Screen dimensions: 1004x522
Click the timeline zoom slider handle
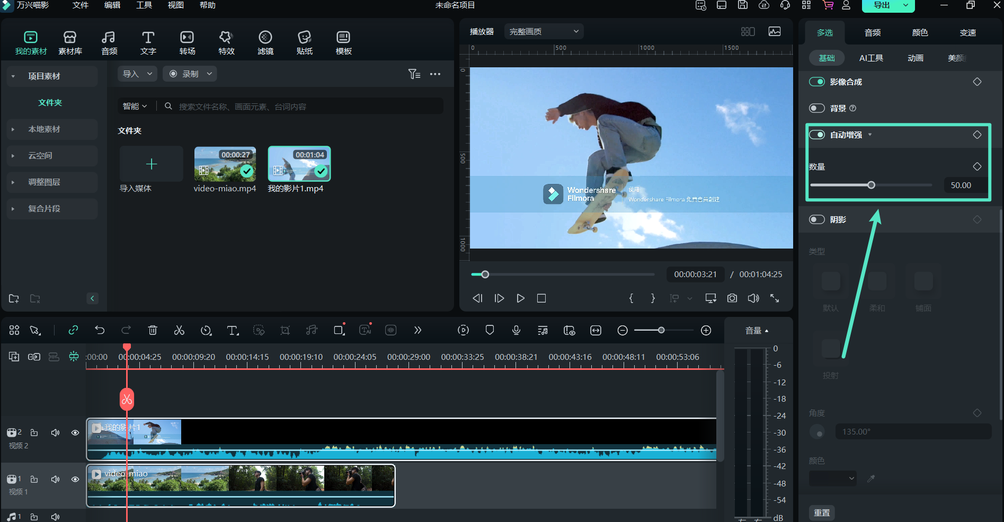(x=661, y=330)
